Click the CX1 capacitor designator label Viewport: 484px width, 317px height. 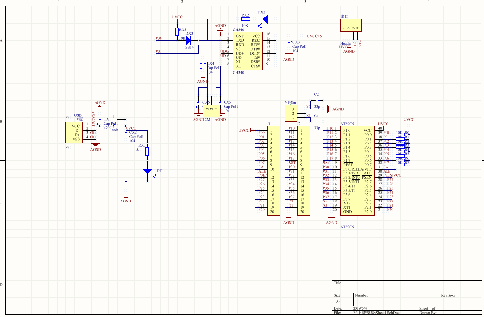107,119
